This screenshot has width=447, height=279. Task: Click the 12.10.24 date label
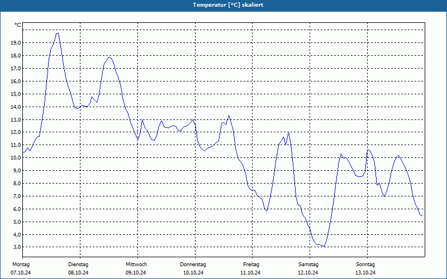(308, 273)
